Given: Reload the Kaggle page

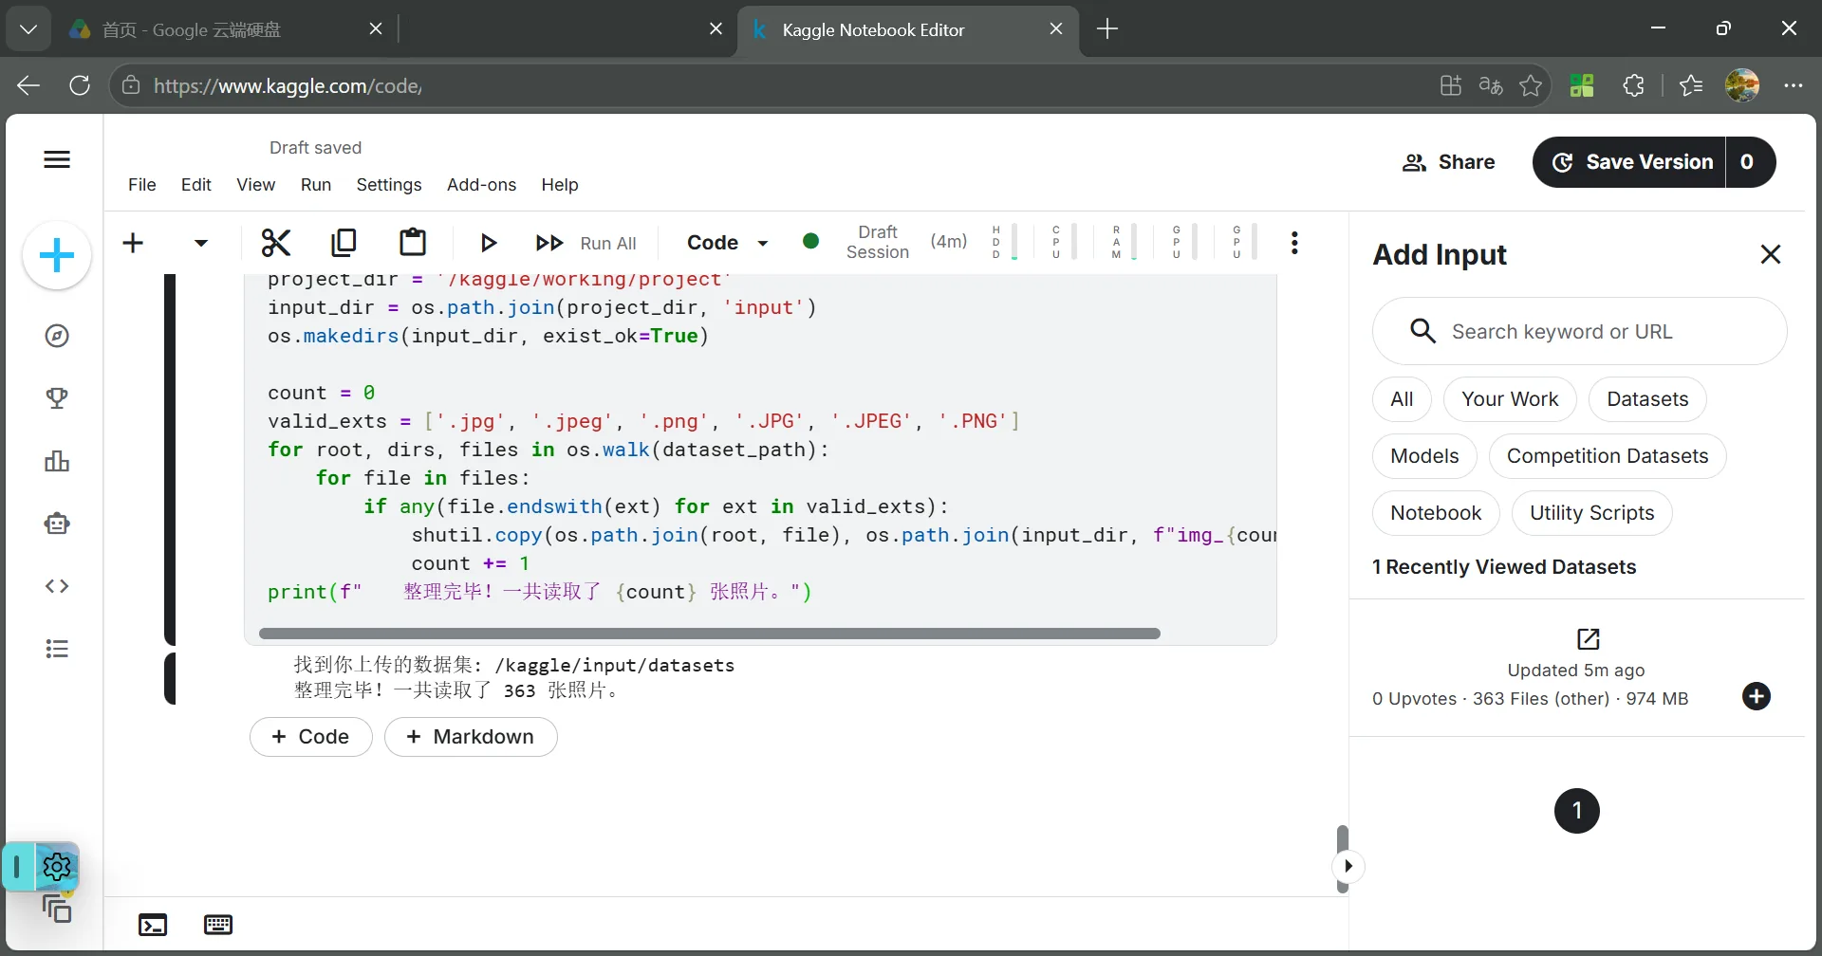Looking at the screenshot, I should [x=80, y=86].
